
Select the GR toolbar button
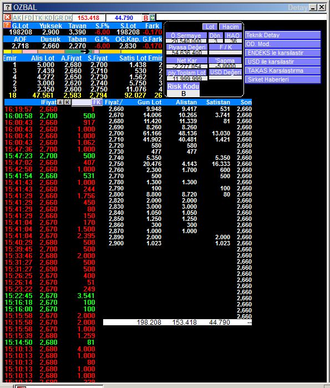59,18
